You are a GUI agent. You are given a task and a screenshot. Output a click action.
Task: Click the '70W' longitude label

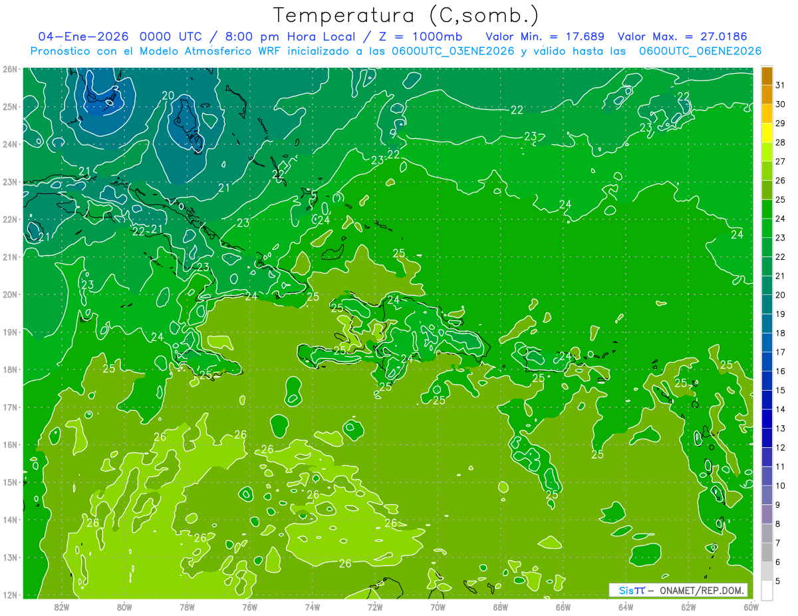coord(438,606)
